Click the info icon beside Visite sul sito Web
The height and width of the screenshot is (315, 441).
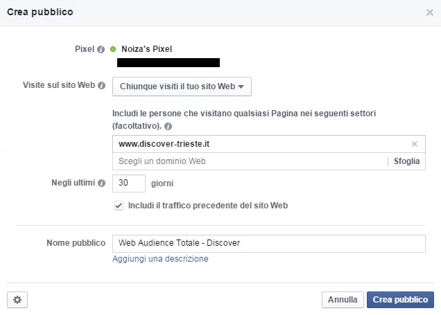[x=101, y=86]
